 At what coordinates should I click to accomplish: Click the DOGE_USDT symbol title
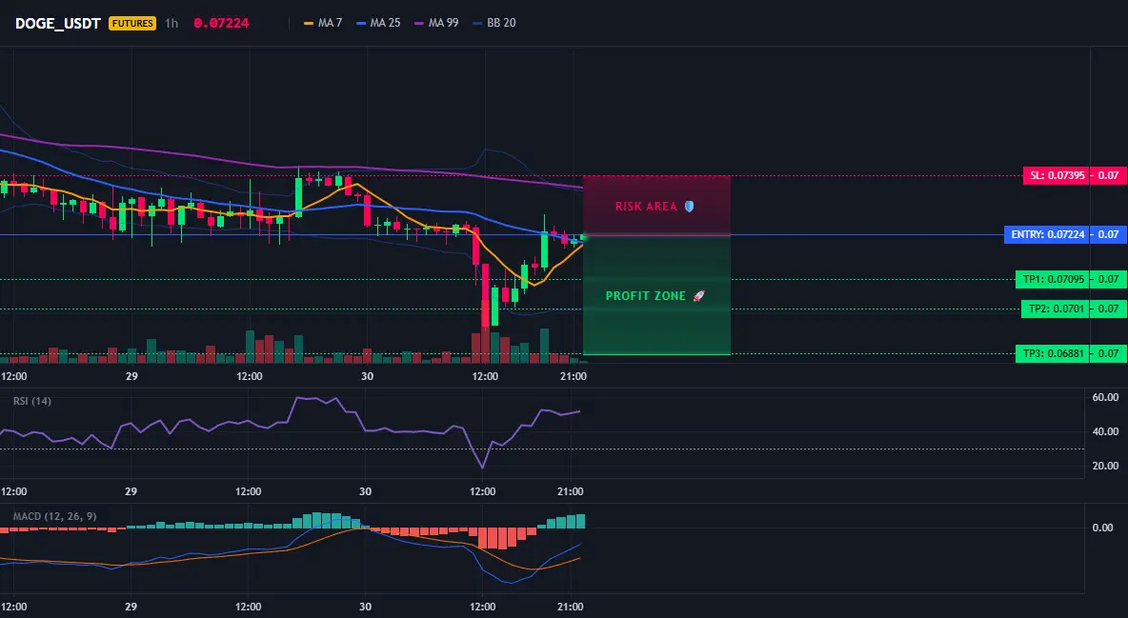[57, 23]
